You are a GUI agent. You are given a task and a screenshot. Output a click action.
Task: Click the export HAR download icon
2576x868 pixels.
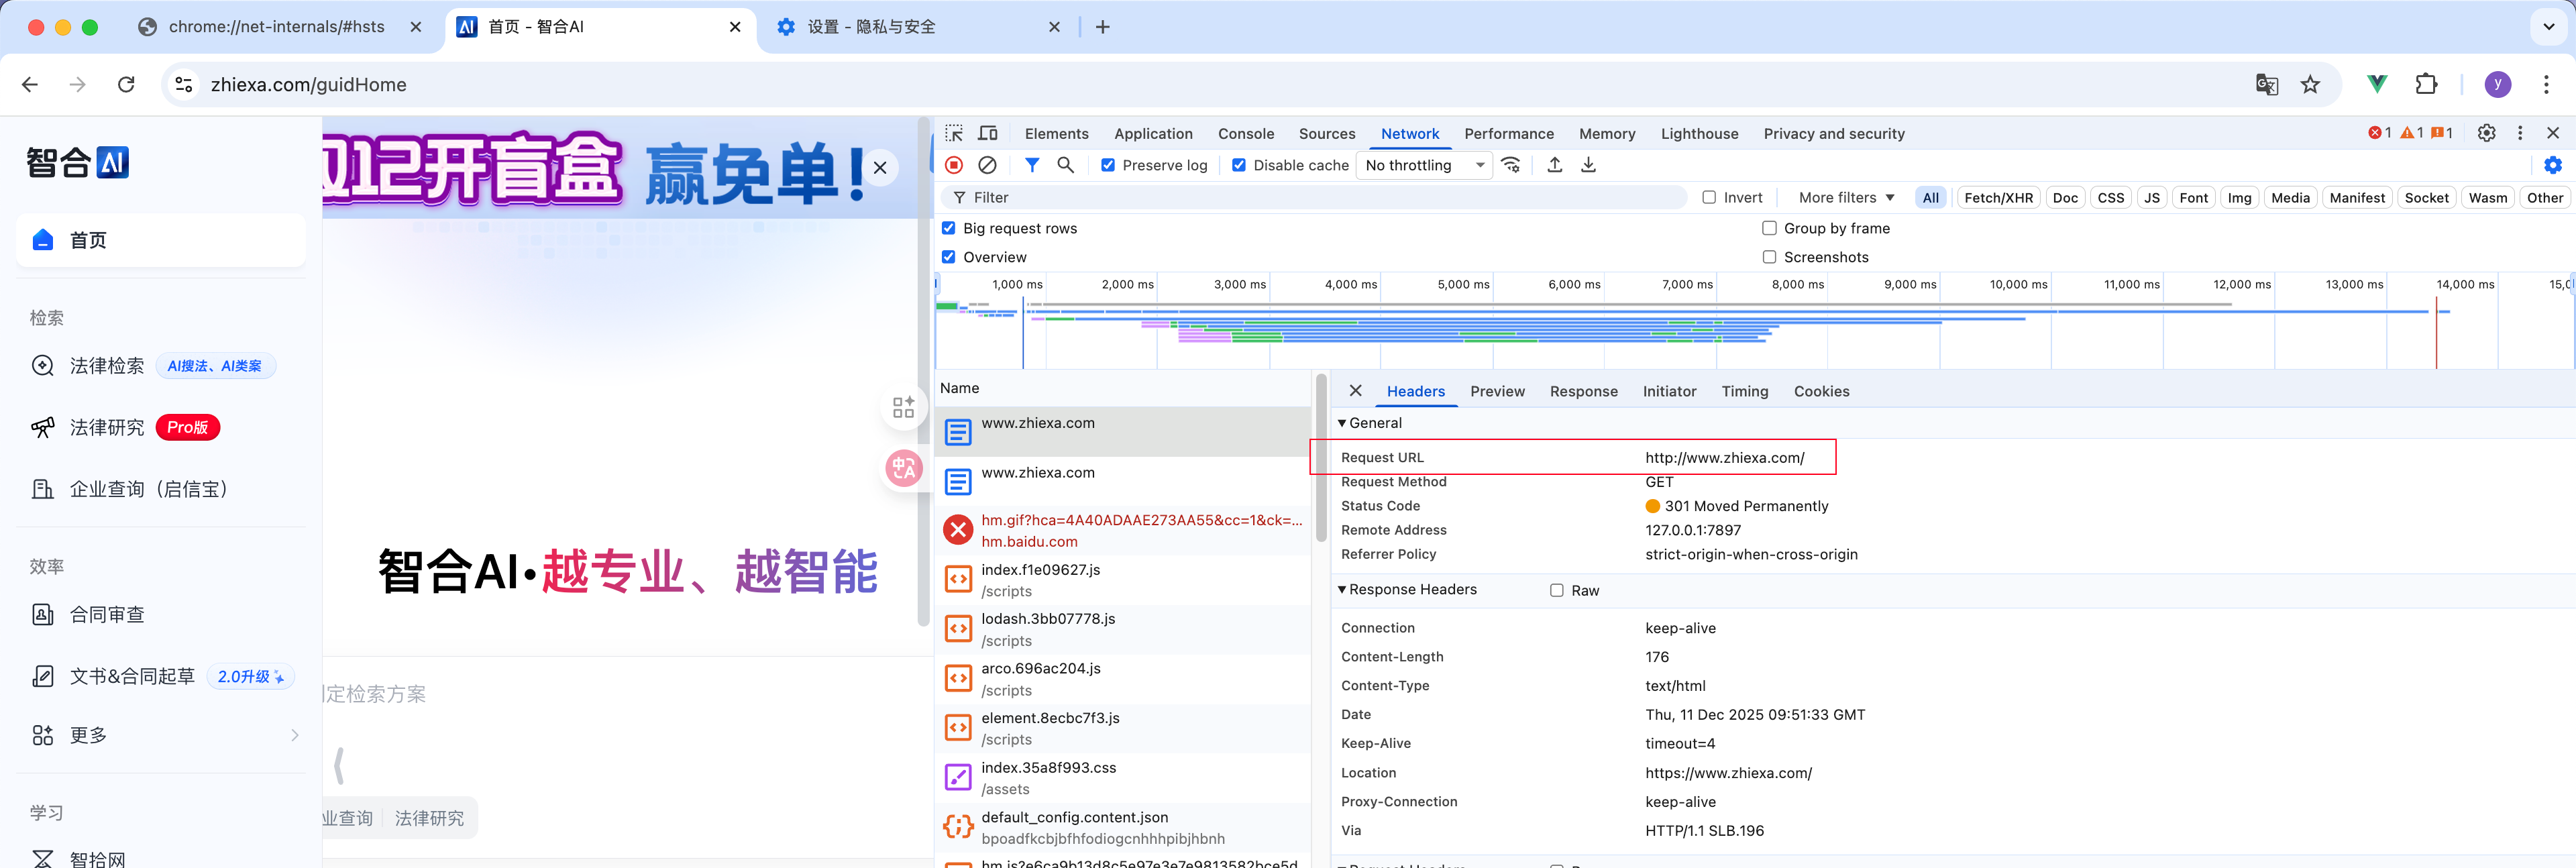[x=1588, y=165]
